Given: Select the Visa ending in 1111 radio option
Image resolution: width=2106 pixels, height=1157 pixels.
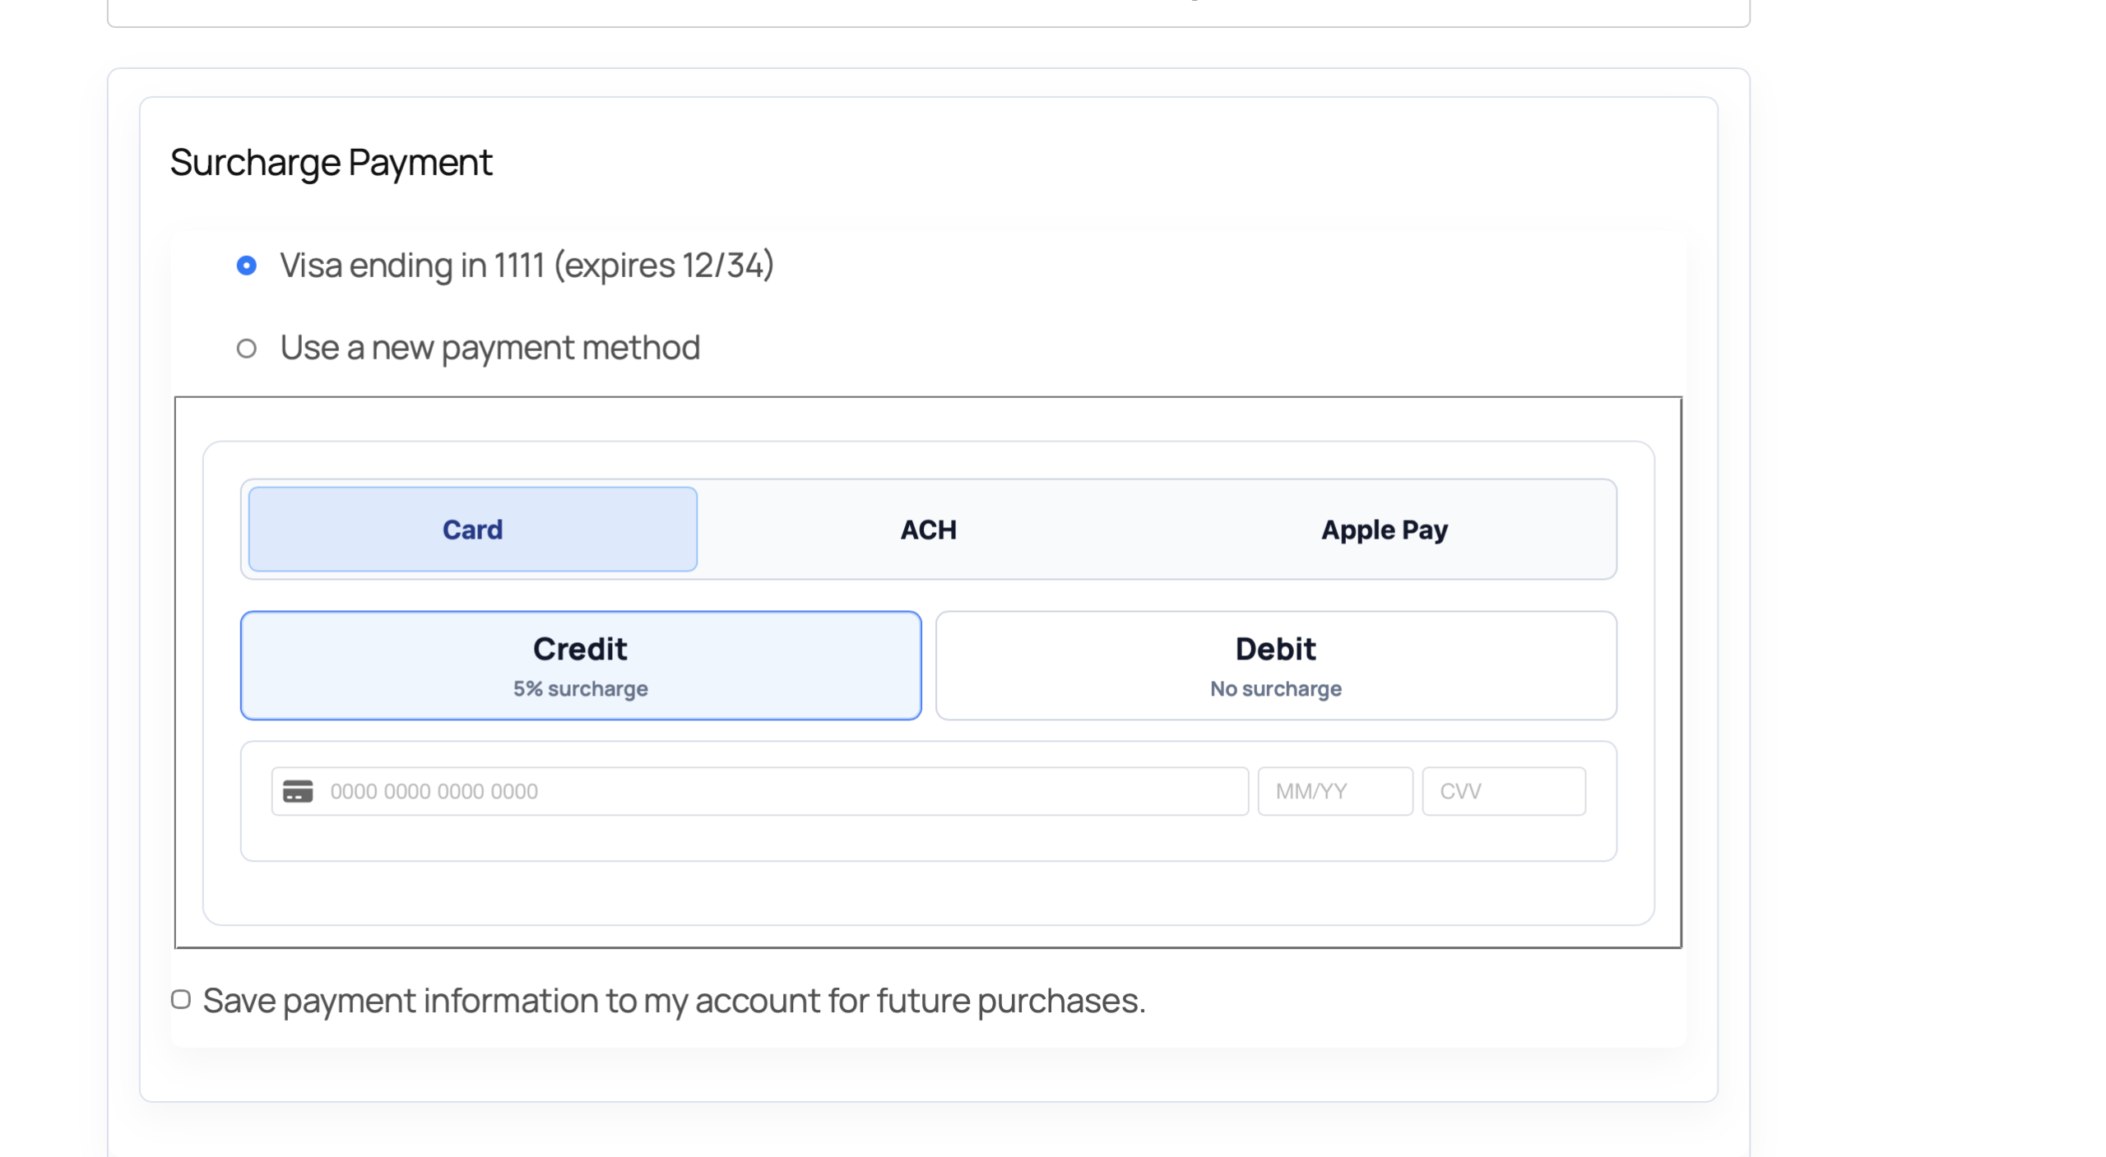Looking at the screenshot, I should point(246,266).
